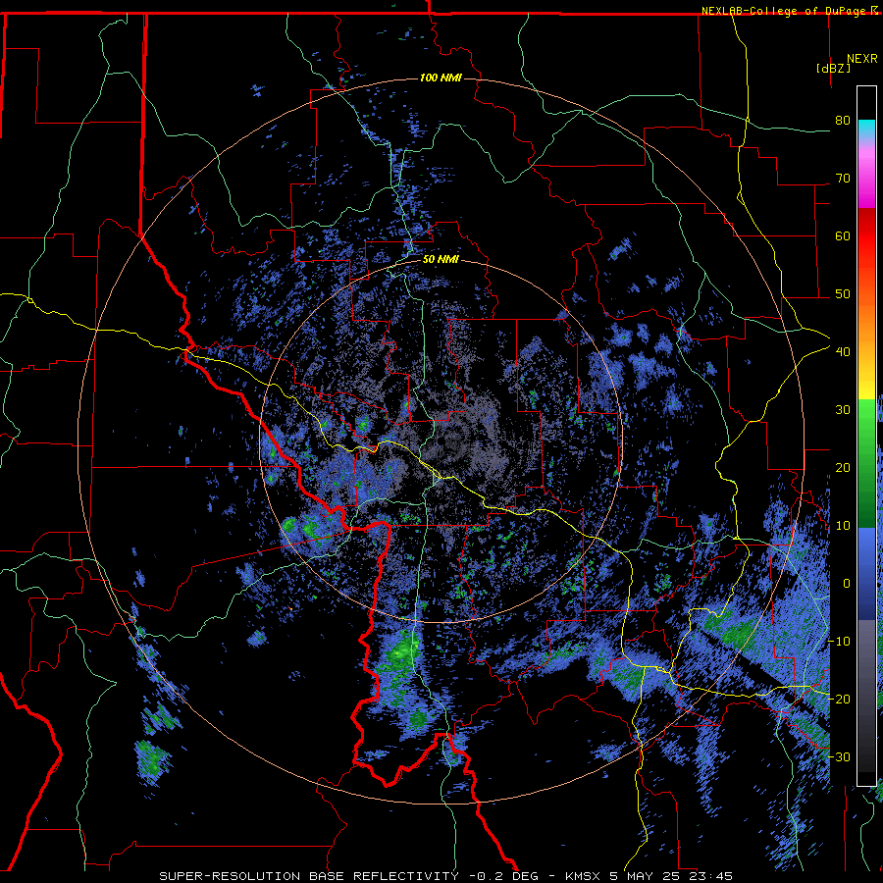Image resolution: width=883 pixels, height=883 pixels.
Task: Click the 0 dBZ value on color scale
Action: [847, 584]
